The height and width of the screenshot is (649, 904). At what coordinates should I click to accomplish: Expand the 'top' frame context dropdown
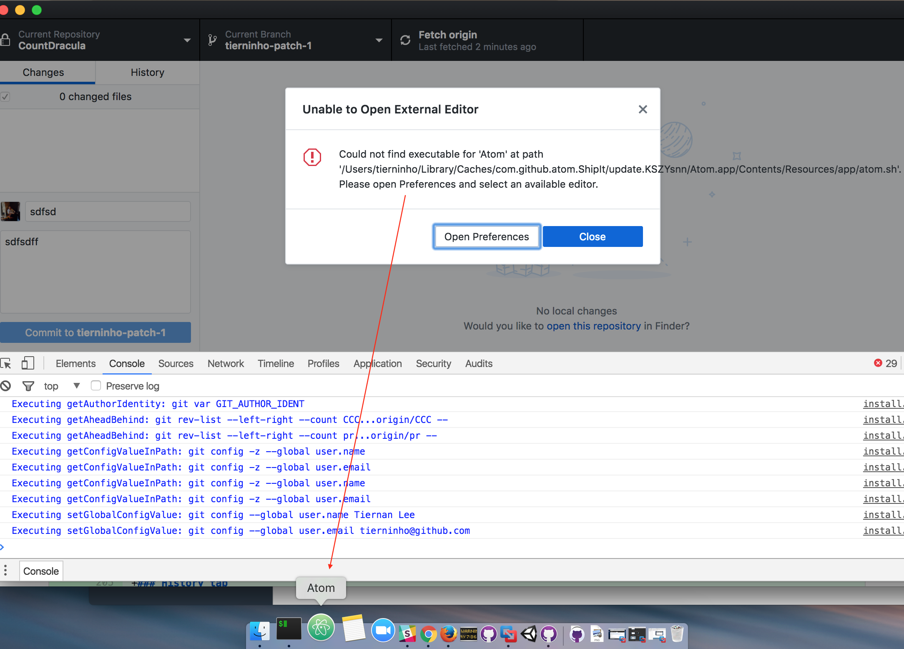point(76,386)
